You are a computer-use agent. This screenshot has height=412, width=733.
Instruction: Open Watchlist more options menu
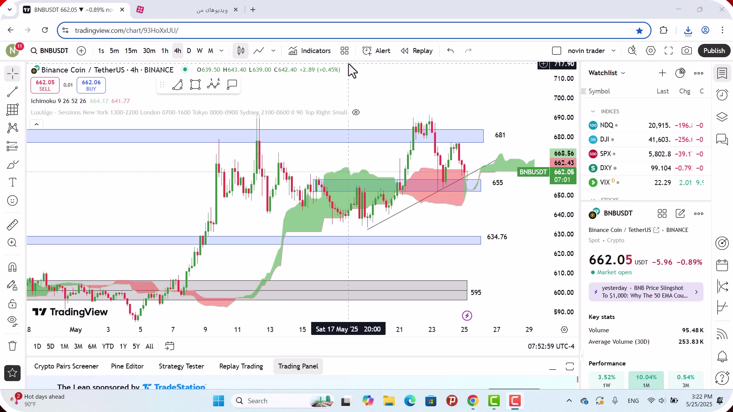699,73
